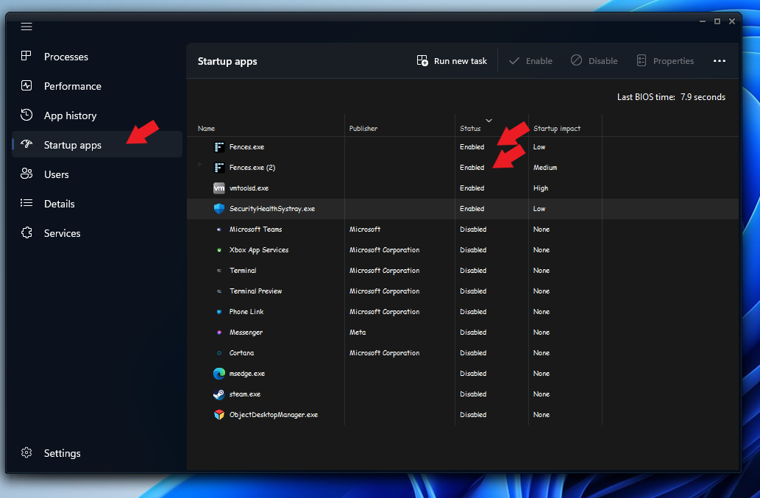The height and width of the screenshot is (498, 760).
Task: Click the Processes sidebar icon
Action: click(26, 56)
